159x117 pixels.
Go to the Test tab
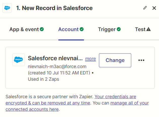(x=143, y=29)
